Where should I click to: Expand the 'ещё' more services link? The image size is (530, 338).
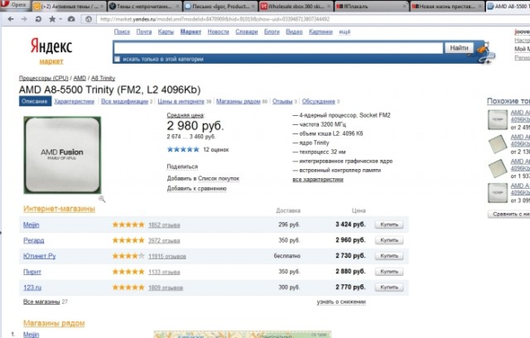(344, 31)
